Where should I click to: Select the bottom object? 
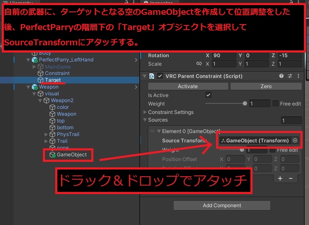tap(65, 128)
